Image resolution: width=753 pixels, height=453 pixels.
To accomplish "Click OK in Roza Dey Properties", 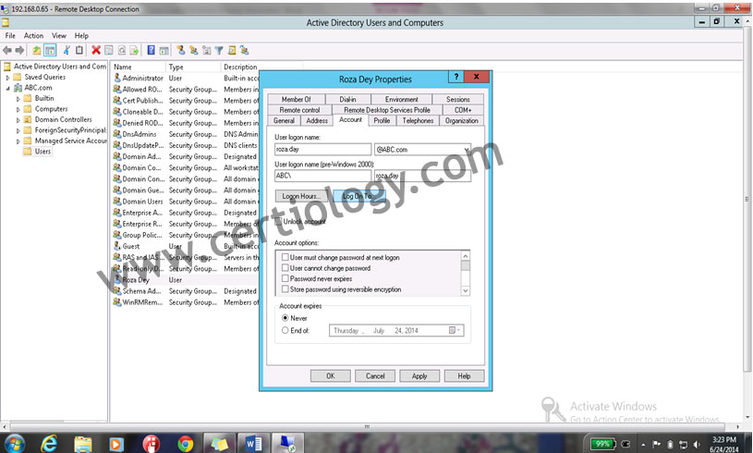I will [331, 375].
